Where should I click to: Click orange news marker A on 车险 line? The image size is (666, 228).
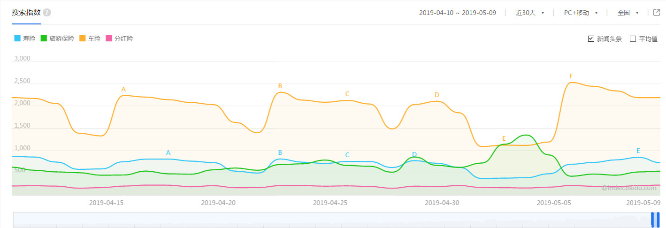[123, 89]
